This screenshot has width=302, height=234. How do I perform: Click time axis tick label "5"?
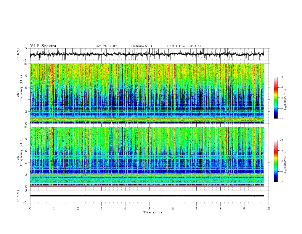(149, 208)
